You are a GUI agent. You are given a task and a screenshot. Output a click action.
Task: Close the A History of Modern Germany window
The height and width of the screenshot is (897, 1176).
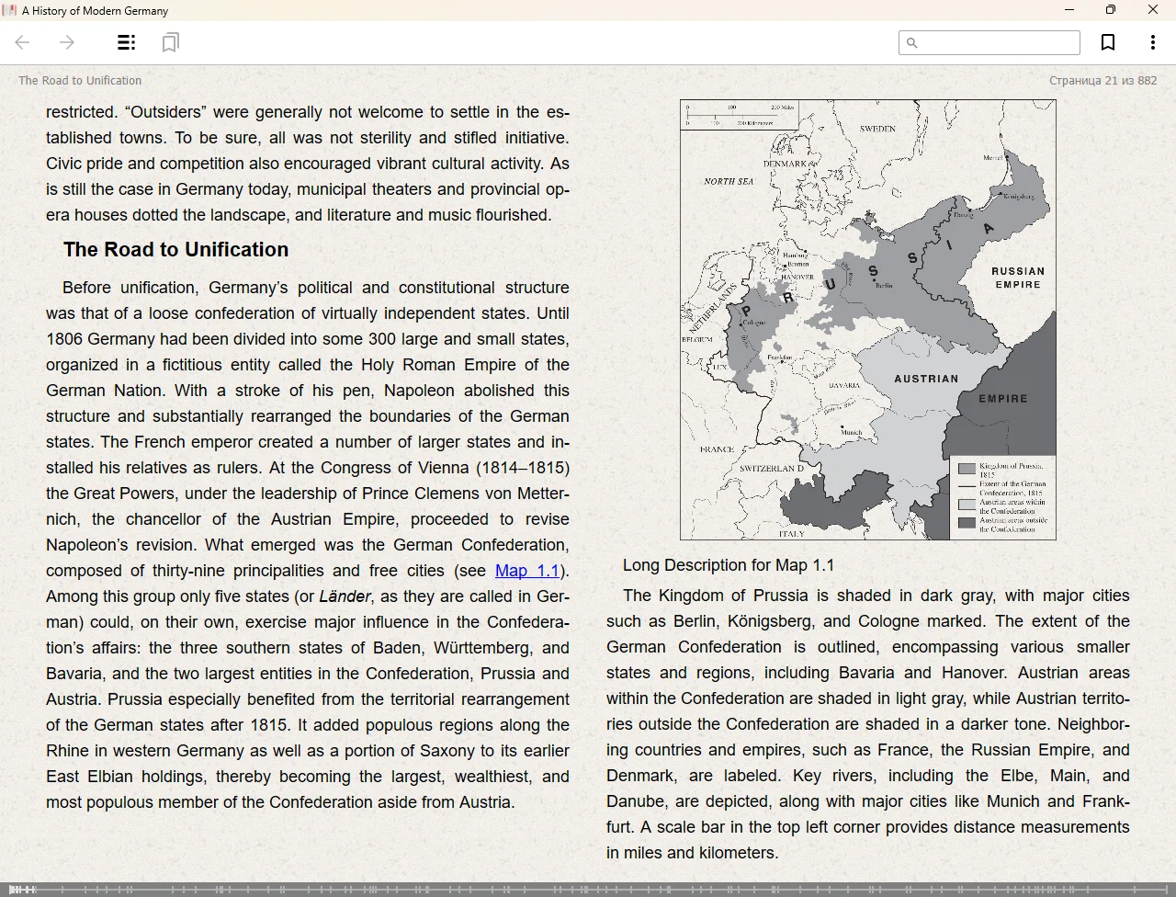click(x=1153, y=10)
